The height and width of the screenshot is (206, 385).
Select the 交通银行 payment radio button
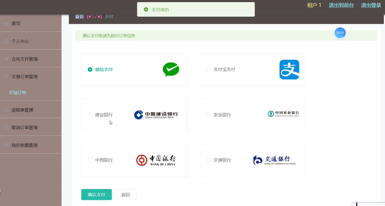tap(208, 160)
